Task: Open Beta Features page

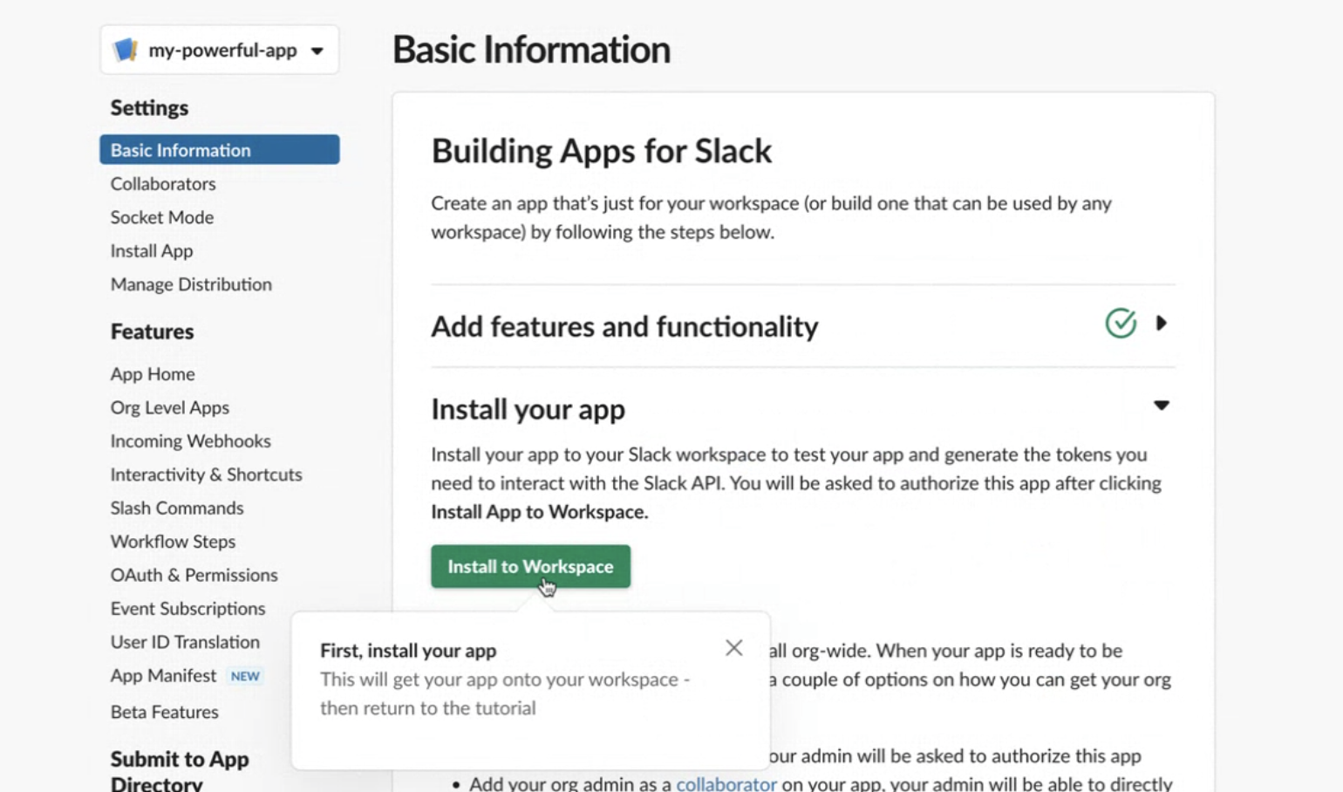Action: (x=164, y=712)
